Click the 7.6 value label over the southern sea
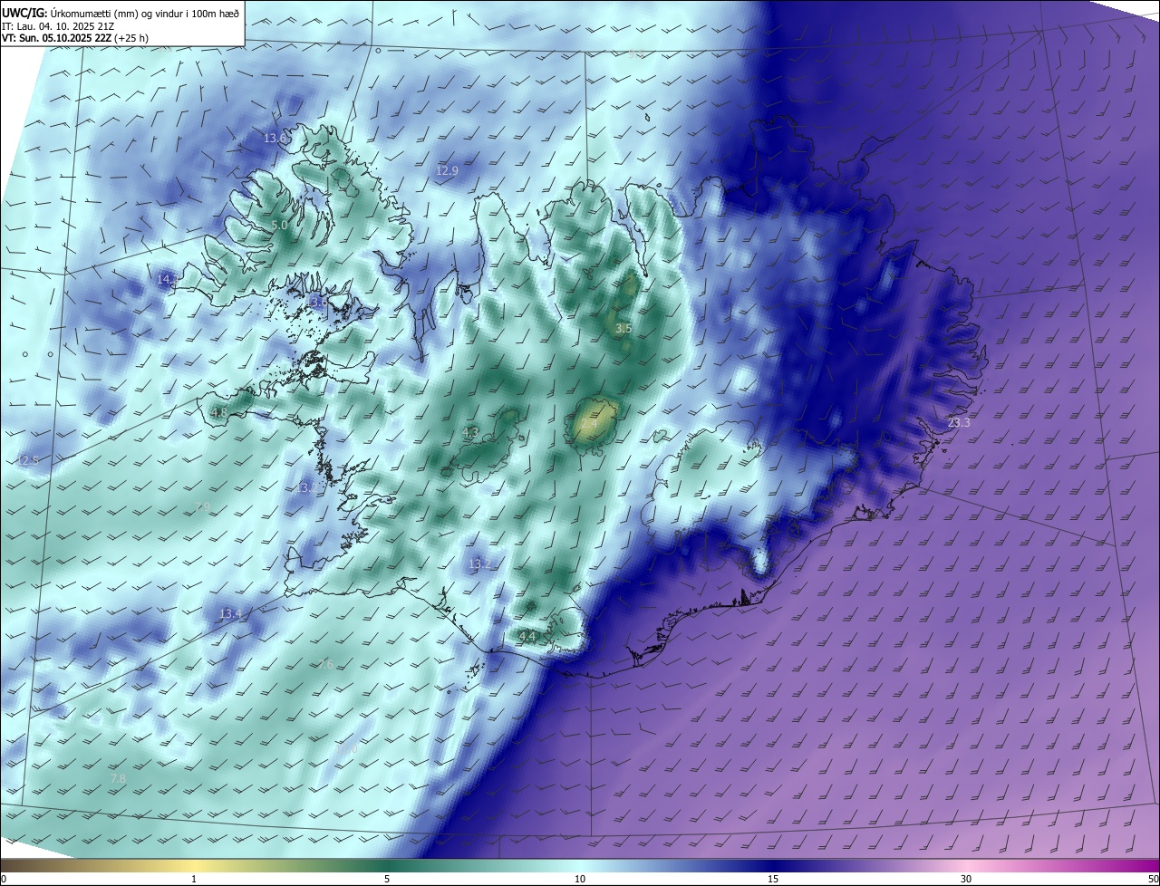This screenshot has width=1160, height=886. [326, 664]
